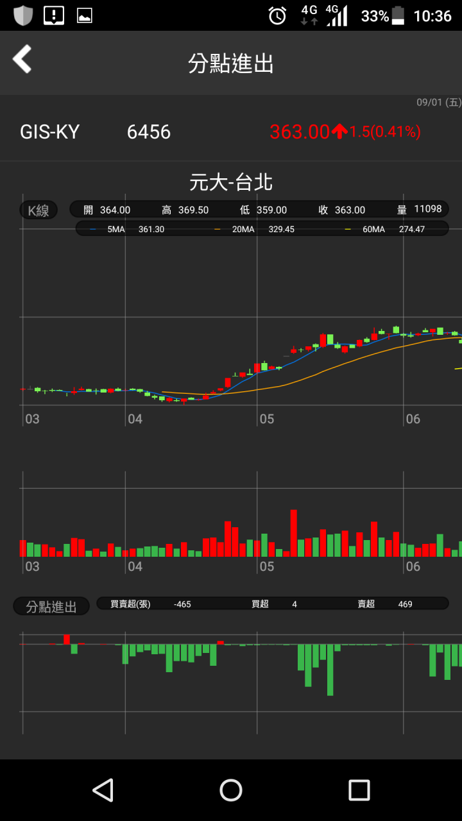Tap the Android back navigation triangle
Image resolution: width=462 pixels, height=821 pixels.
click(x=103, y=790)
